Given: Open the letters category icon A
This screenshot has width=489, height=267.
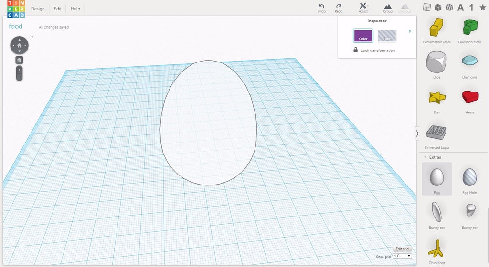Looking at the screenshot, I should click(460, 8).
